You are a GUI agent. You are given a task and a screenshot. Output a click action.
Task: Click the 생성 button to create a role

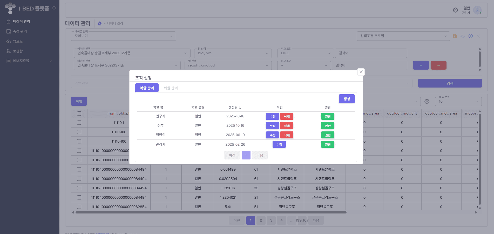point(347,99)
